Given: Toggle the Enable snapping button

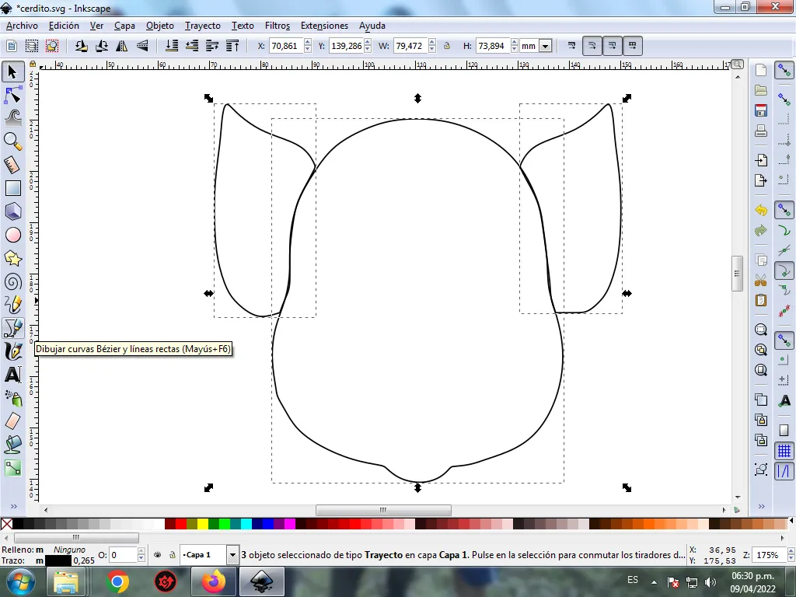Looking at the screenshot, I should click(x=784, y=70).
